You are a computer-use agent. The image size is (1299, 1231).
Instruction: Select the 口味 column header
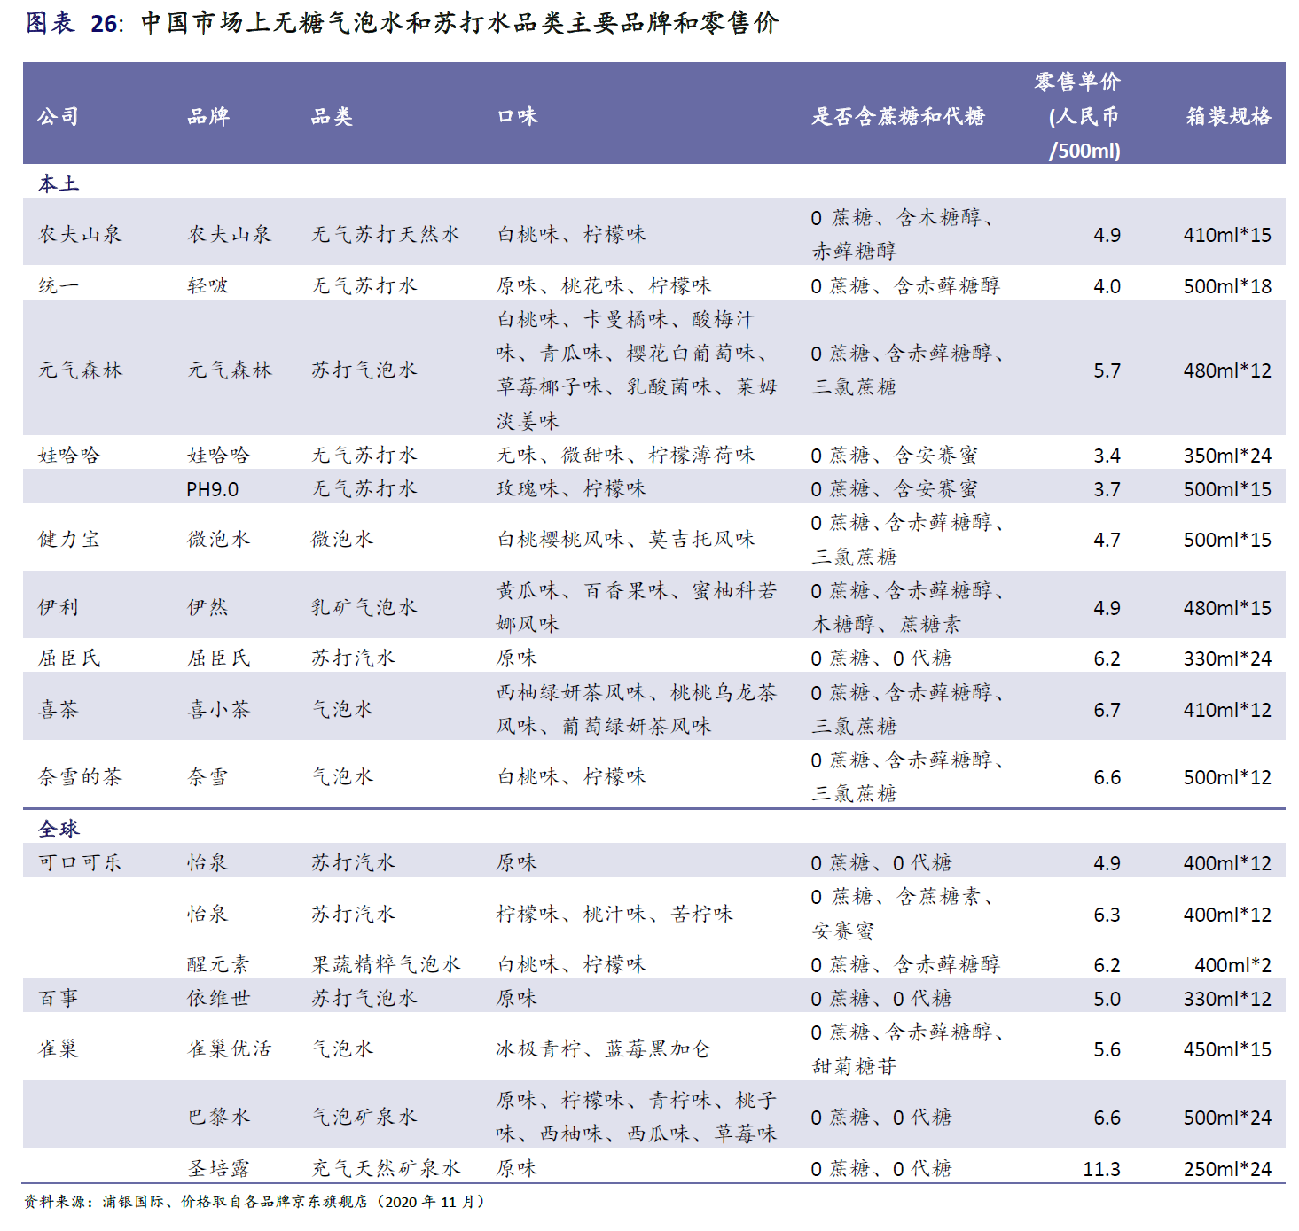[x=518, y=116]
